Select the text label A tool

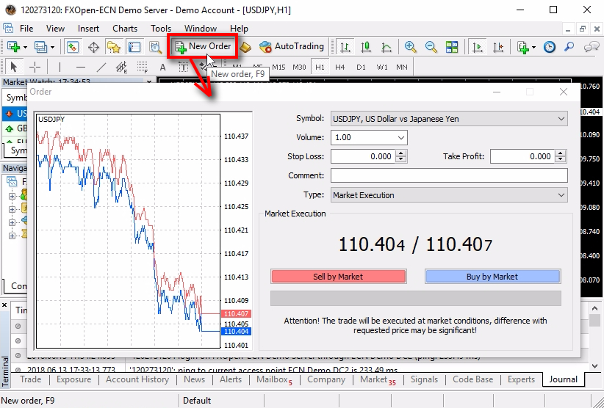coord(163,67)
